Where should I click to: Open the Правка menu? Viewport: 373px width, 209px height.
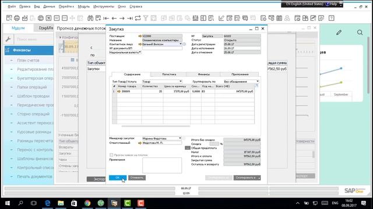24,6
